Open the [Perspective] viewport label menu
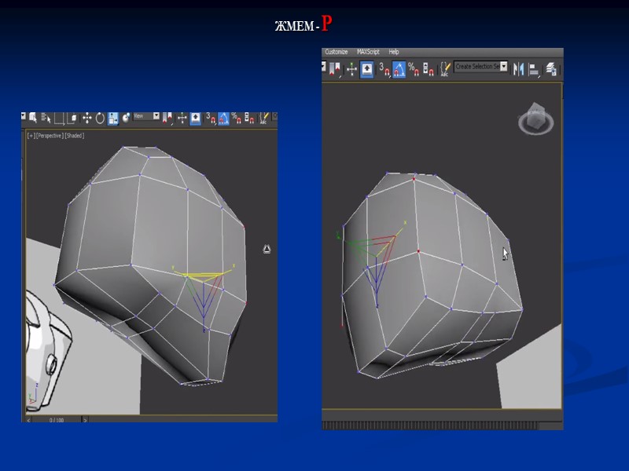 pos(50,136)
